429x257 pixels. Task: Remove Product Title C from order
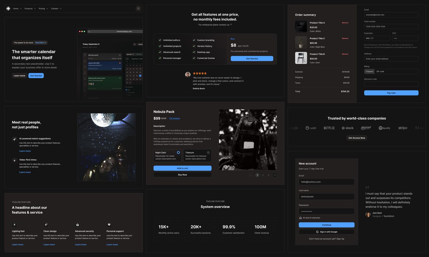pyautogui.click(x=345, y=38)
